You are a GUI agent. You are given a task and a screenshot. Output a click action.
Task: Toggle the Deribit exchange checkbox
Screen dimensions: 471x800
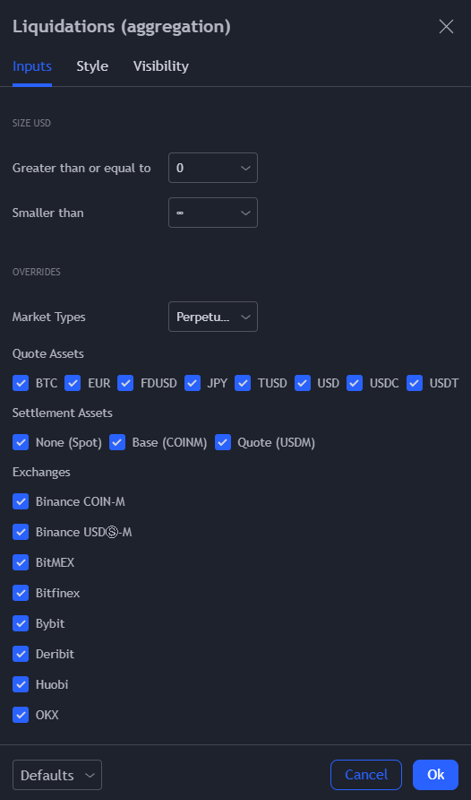point(21,654)
